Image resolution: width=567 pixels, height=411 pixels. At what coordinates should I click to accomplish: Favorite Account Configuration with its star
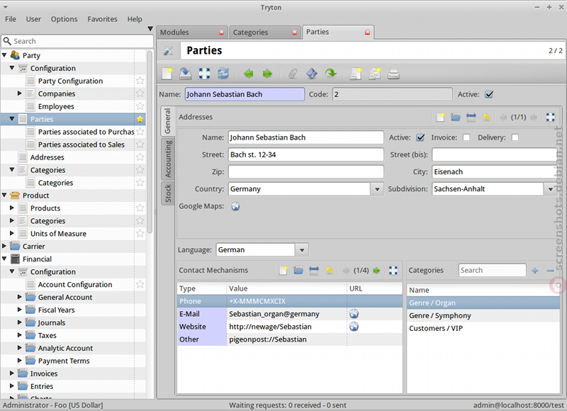[x=140, y=284]
